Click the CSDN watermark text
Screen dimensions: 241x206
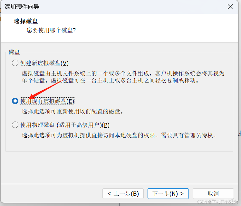tap(217, 201)
